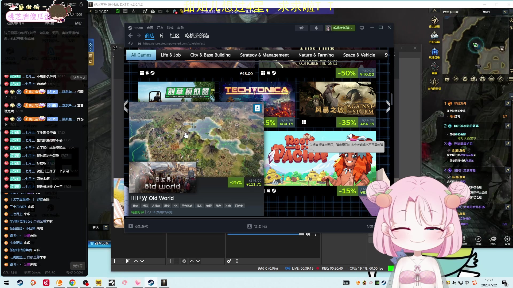Toggle tracking for quest 3 寻找星辰护卫

point(508,144)
